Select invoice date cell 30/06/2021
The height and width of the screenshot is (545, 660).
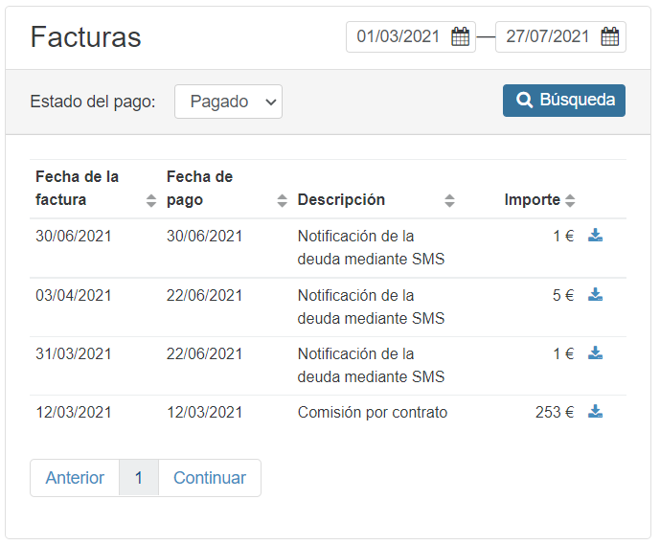coord(74,236)
